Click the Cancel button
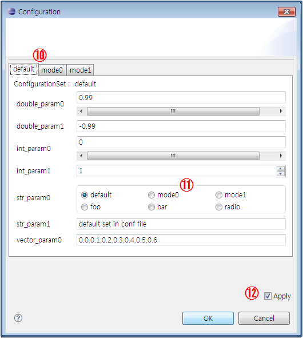The width and height of the screenshot is (303, 338). 264,318
